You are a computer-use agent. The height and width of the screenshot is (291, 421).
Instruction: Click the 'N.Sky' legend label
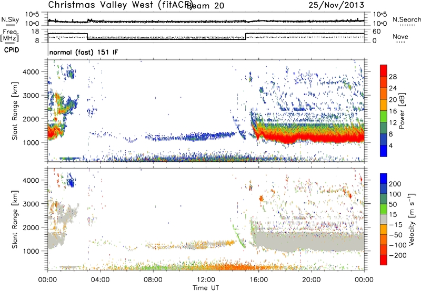click(x=10, y=19)
